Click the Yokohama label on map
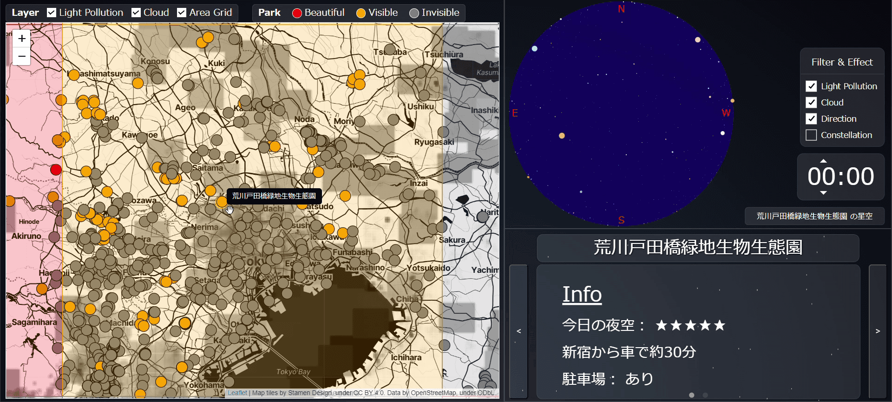 point(204,385)
